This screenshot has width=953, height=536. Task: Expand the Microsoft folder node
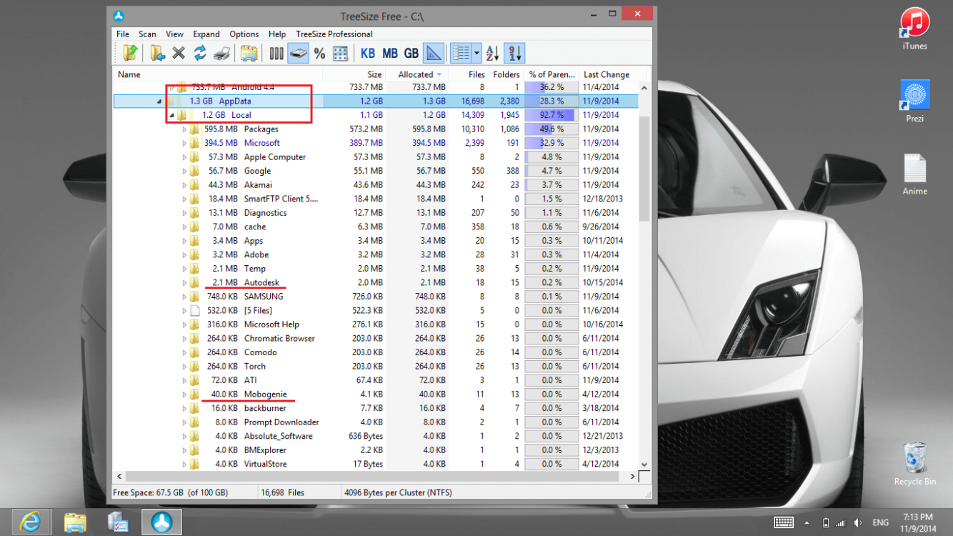click(184, 143)
